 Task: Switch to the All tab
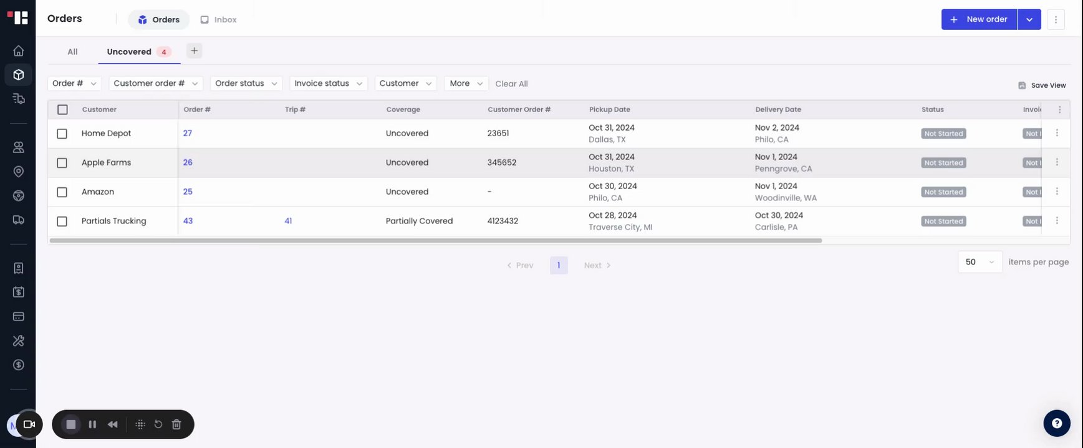tap(72, 52)
